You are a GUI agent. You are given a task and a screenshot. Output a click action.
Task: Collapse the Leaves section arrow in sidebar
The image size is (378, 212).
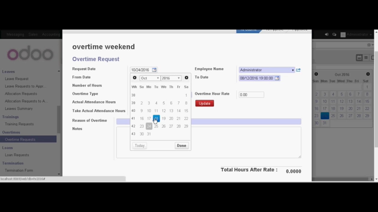pos(59,71)
